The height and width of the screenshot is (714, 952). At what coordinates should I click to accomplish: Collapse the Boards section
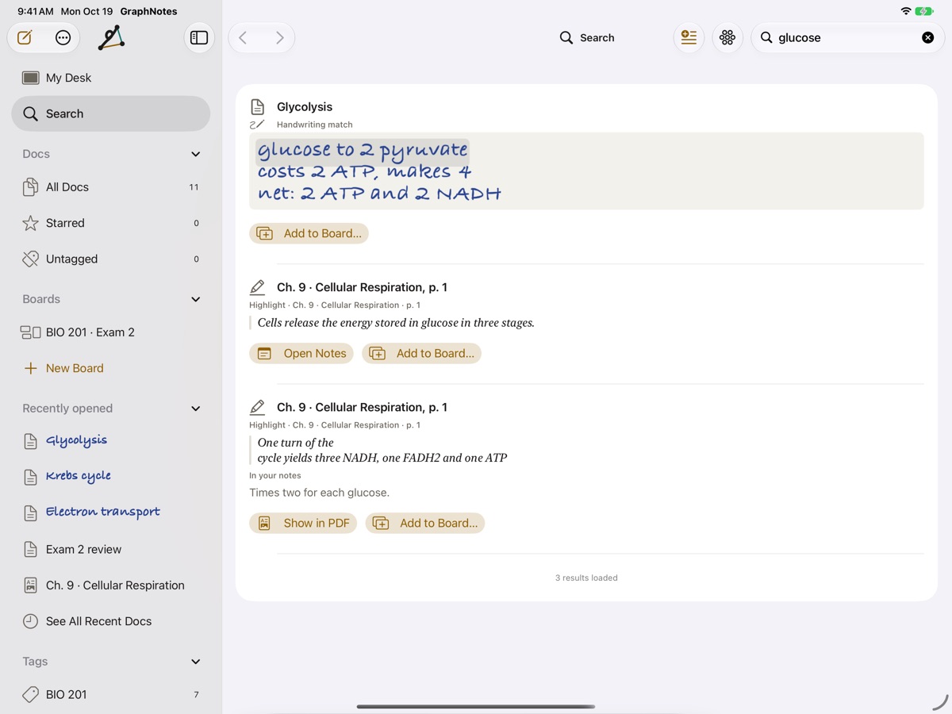196,299
